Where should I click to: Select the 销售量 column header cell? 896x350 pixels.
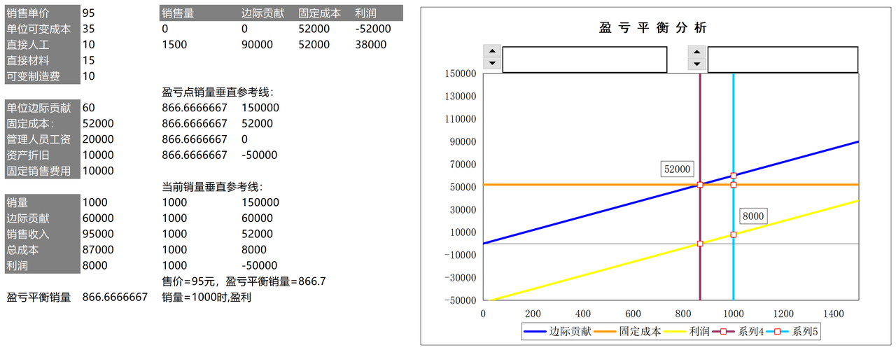point(178,13)
